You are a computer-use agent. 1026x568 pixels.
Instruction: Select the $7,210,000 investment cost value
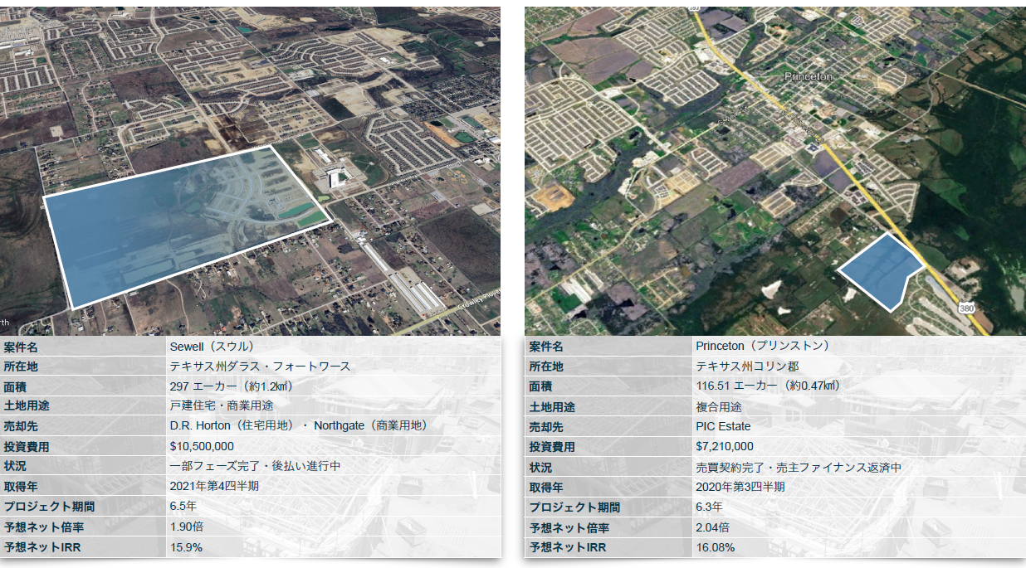(724, 447)
